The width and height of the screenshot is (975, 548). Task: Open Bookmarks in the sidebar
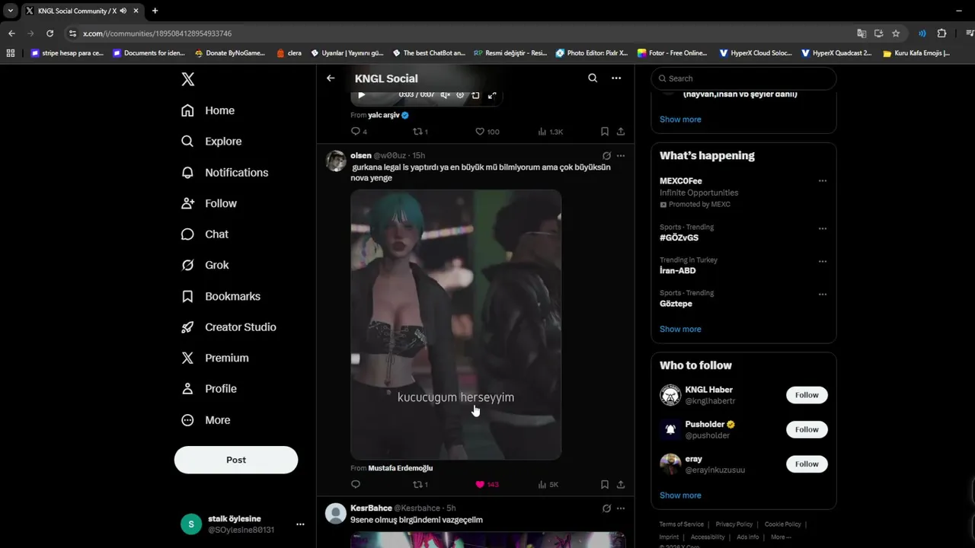click(x=220, y=296)
